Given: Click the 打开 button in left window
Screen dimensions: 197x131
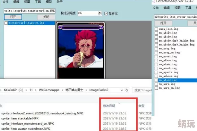Looking at the screenshot, I should click(13, 17).
